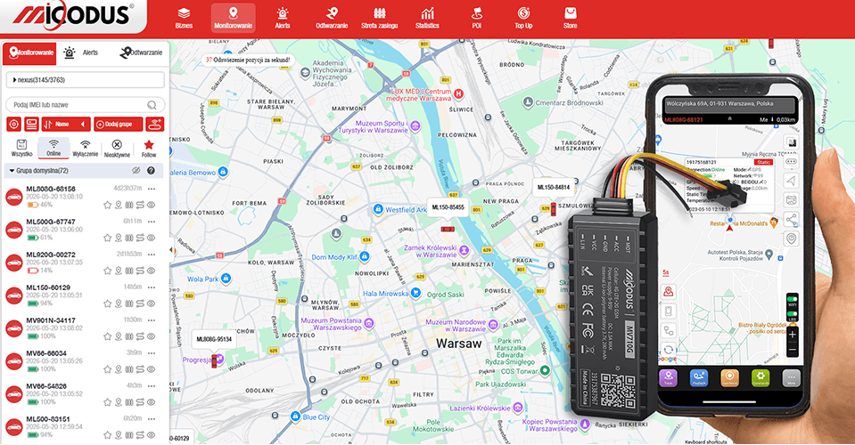Open more options menu for ML920G-00272

(152, 254)
